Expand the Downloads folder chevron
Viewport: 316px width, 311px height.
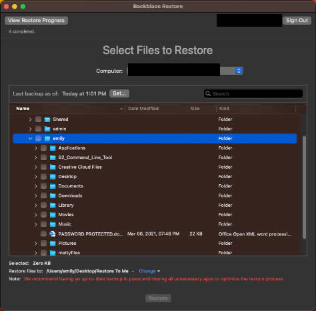[36, 196]
